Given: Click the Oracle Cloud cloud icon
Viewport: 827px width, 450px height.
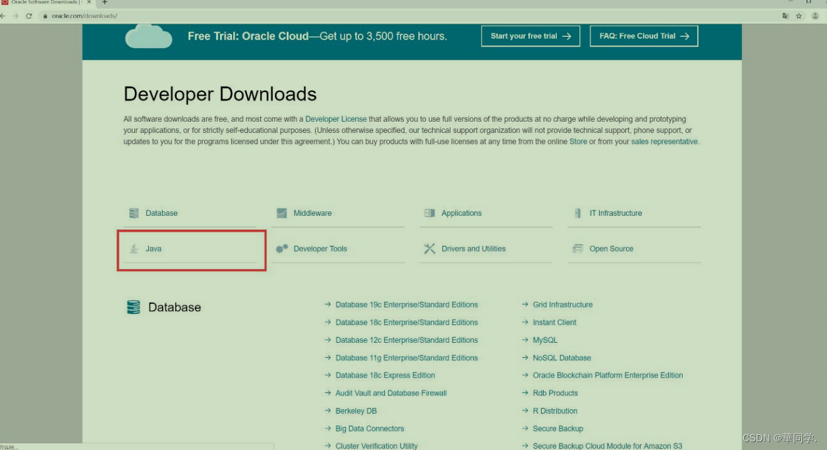Looking at the screenshot, I should pos(148,36).
